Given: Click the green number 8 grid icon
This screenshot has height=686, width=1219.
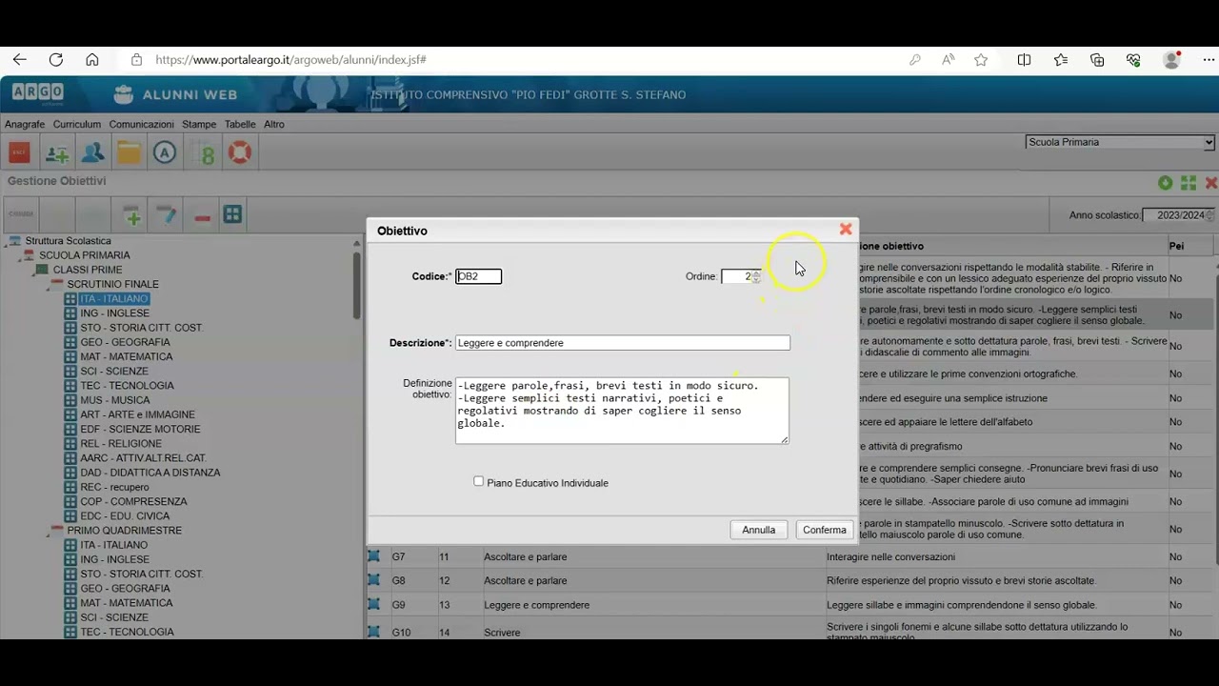Looking at the screenshot, I should [x=203, y=152].
